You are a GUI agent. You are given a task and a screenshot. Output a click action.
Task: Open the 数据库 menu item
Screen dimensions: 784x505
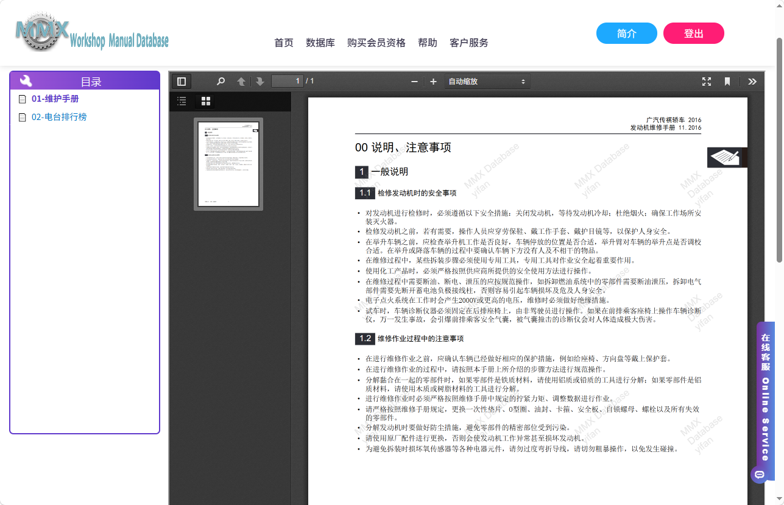[x=320, y=43]
